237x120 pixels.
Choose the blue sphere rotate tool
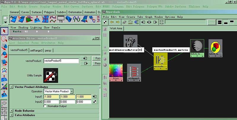click(x=4, y=55)
